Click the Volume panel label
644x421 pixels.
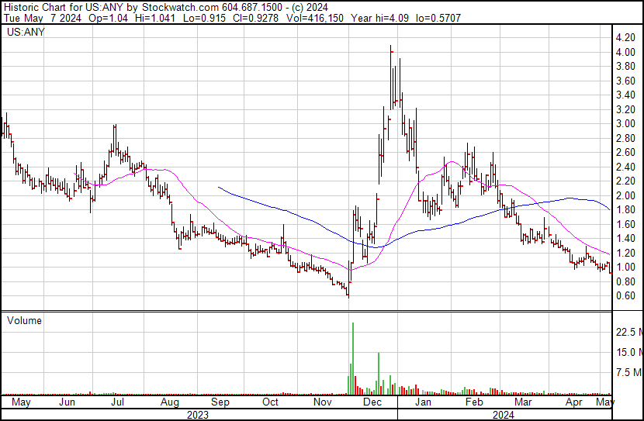coord(24,320)
